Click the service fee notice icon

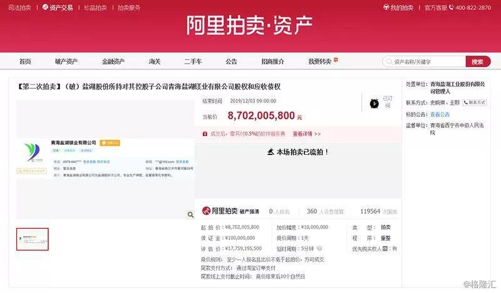coord(205,134)
